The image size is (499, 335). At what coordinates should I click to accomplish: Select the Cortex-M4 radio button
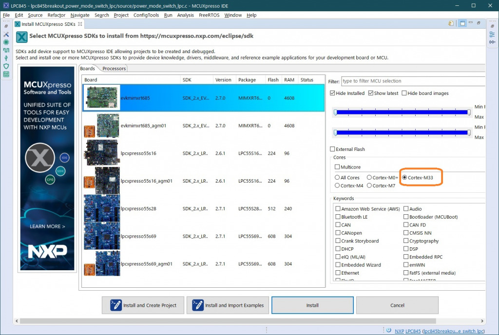click(x=338, y=186)
